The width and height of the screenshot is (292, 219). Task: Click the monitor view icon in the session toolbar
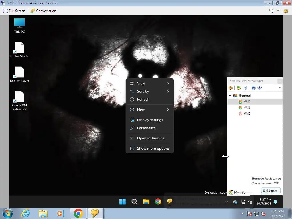coord(272,11)
